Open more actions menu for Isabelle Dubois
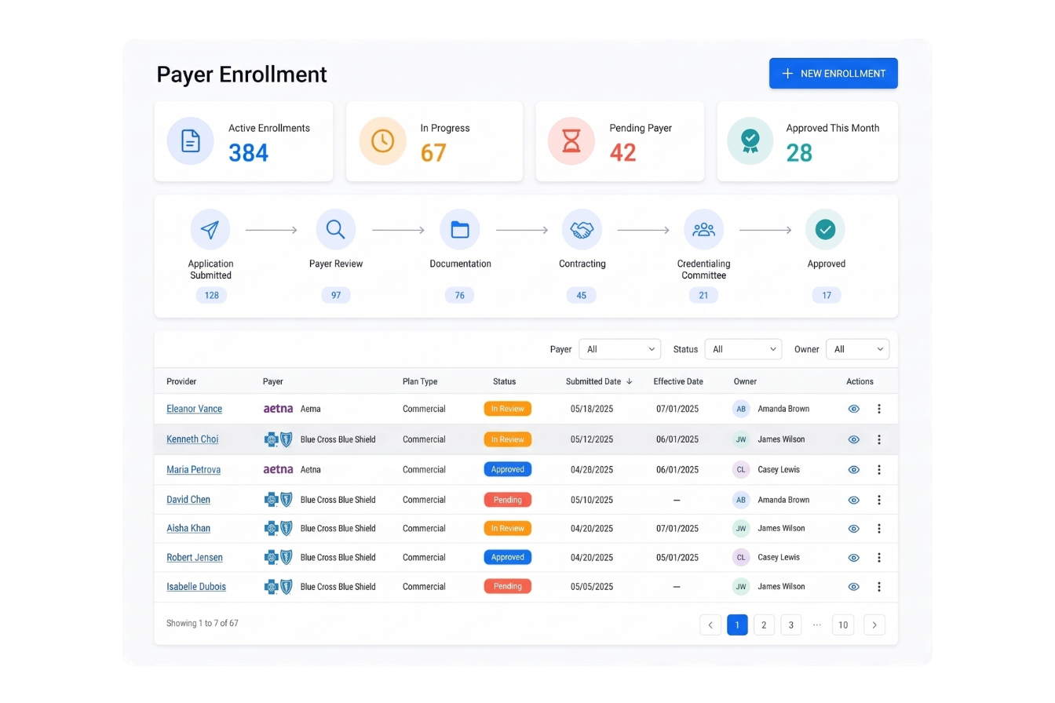Viewport: 1055px width, 703px height. click(x=879, y=587)
